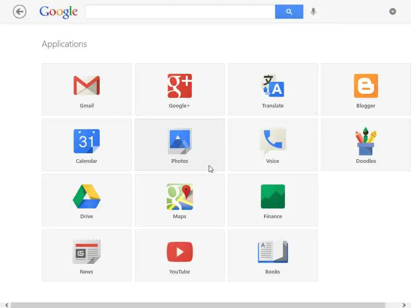Click the scrollbar left arrow
The image size is (411, 308).
click(6, 305)
